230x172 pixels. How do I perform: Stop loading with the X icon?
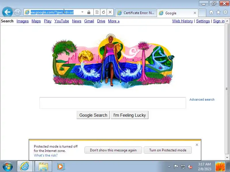coord(110,12)
